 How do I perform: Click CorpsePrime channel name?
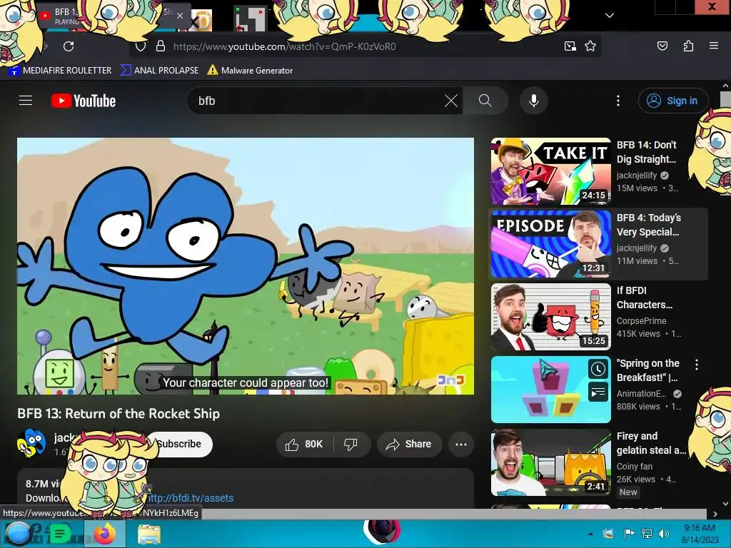pos(641,320)
